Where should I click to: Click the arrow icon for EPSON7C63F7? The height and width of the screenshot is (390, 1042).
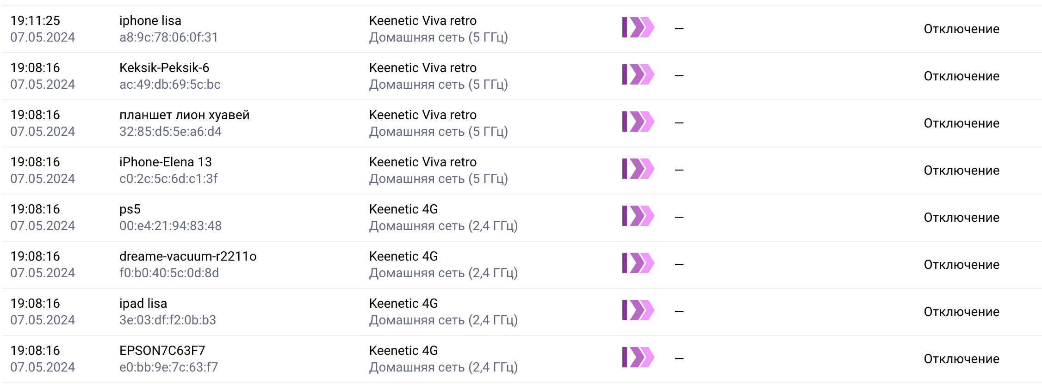coord(638,358)
